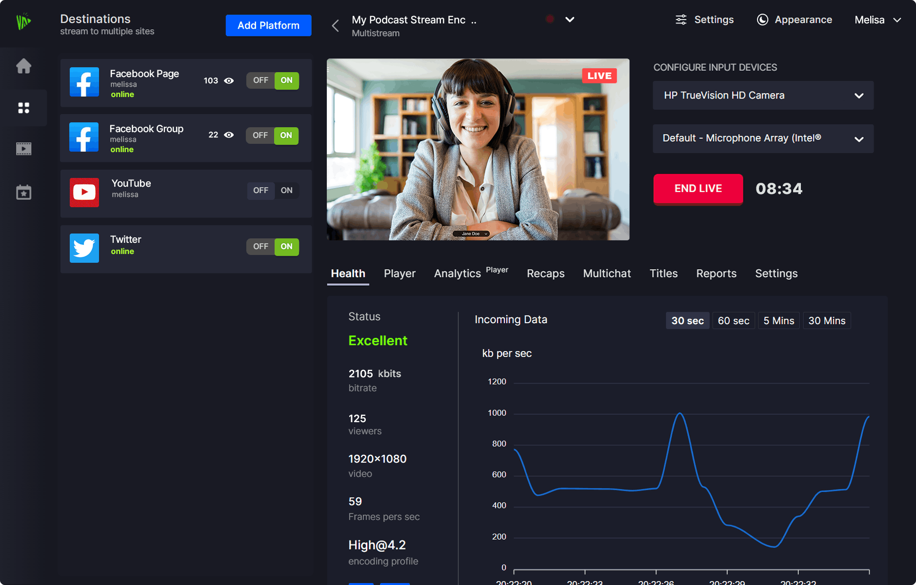The image size is (916, 585).
Task: Open the dashboard grid icon
Action: click(x=23, y=108)
